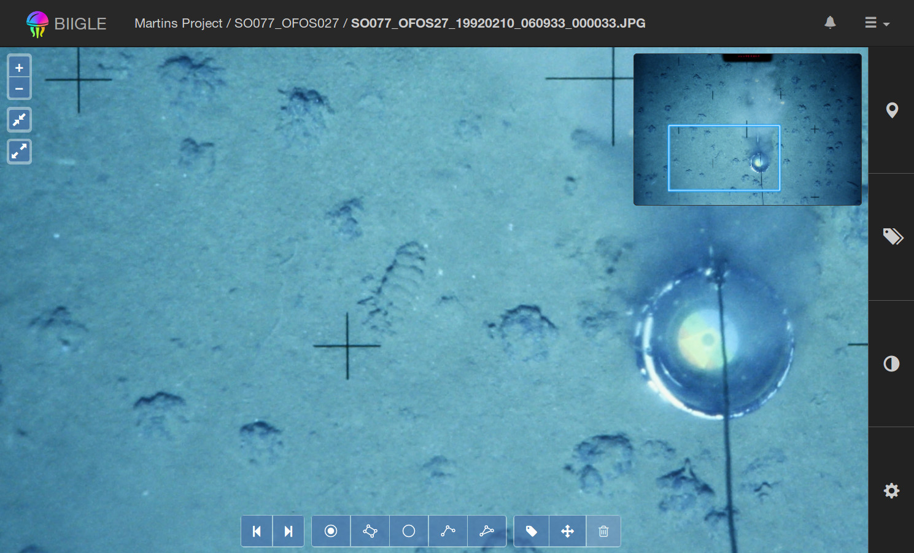The height and width of the screenshot is (553, 914).
Task: Fit image to view button
Action: point(19,120)
